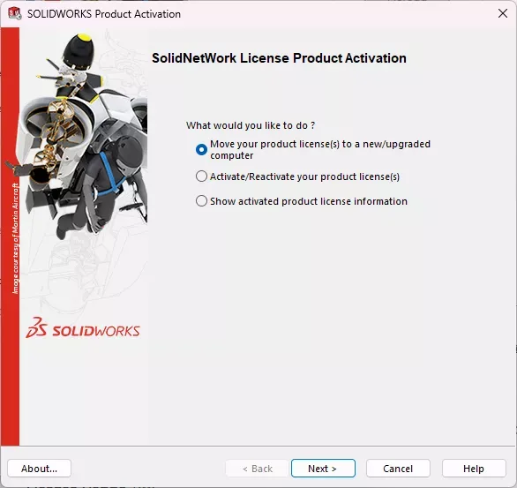Click the 'Image courtesy of Martin Aircraft' caption
The height and width of the screenshot is (488, 517).
[16, 238]
